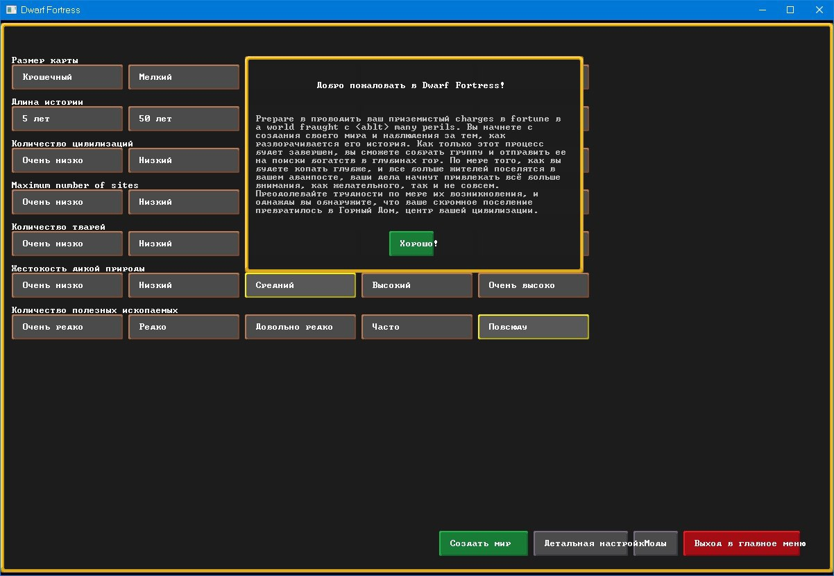Click the Размер карты label
Screen dimensions: 834x576
tap(45, 60)
